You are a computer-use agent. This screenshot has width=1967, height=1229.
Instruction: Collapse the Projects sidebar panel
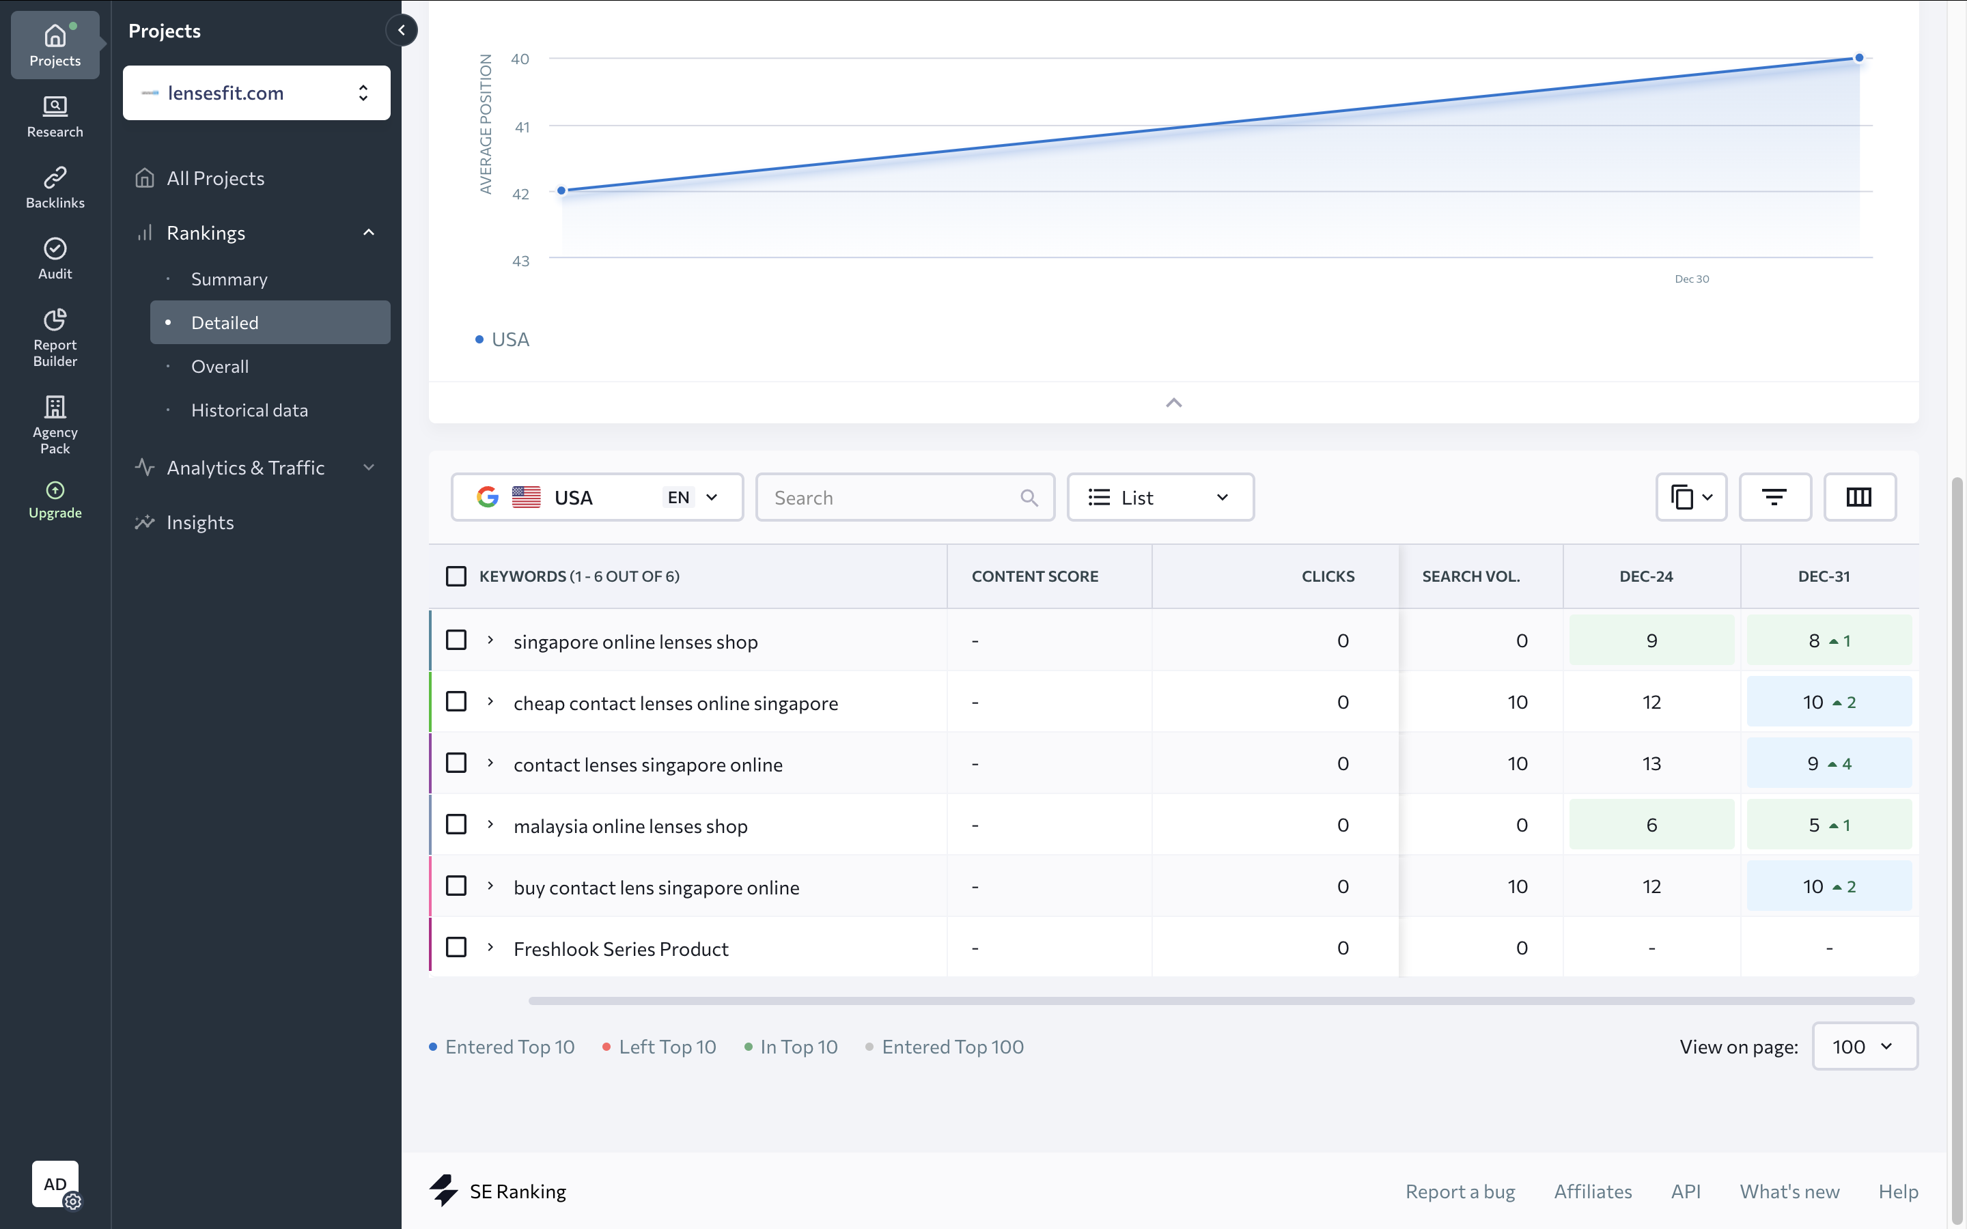[402, 30]
